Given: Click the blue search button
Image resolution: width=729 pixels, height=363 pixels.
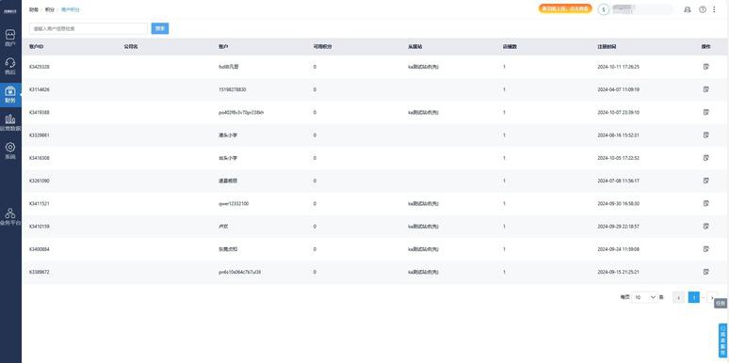Looking at the screenshot, I should click(x=160, y=28).
